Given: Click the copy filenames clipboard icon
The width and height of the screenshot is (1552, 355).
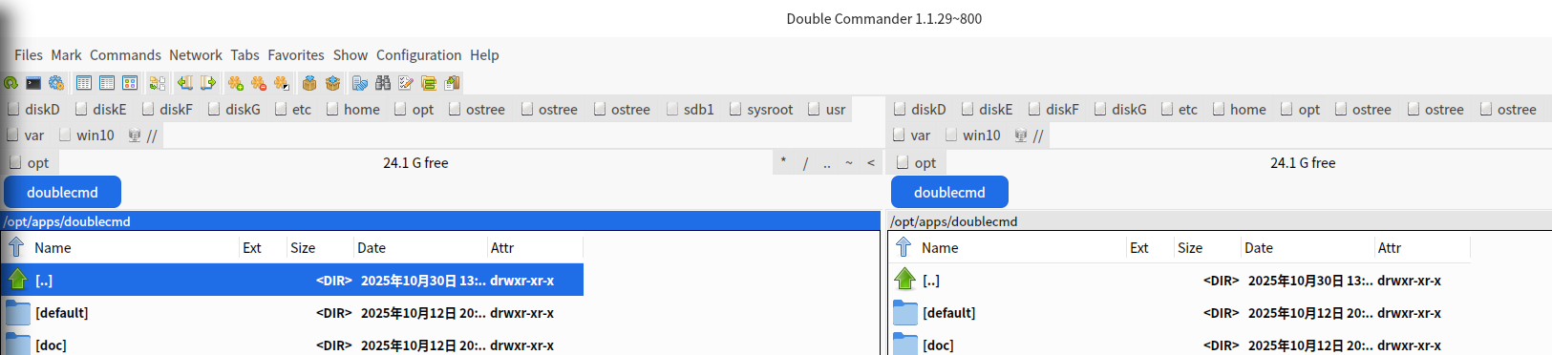Looking at the screenshot, I should point(453,83).
